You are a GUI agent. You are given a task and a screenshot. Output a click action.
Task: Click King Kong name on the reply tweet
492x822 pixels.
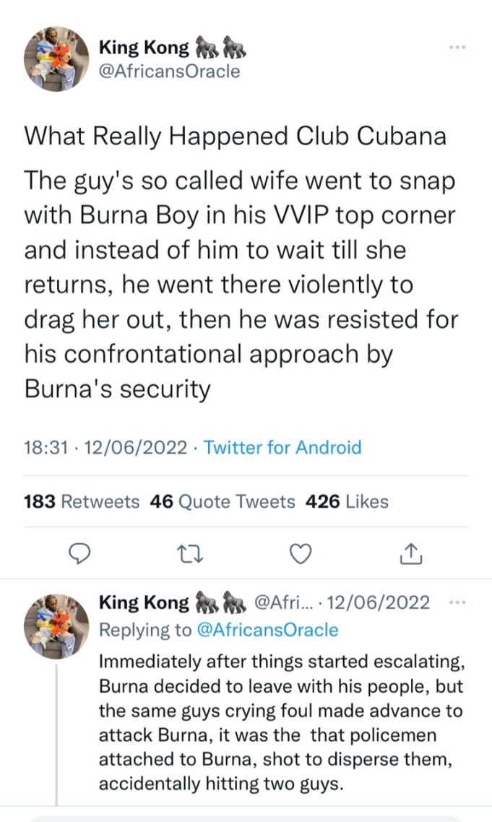click(144, 602)
